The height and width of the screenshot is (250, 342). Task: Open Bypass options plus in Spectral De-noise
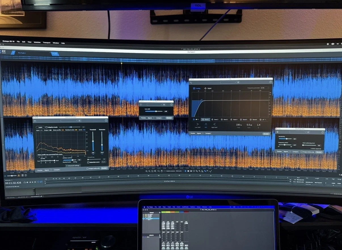pos(51,170)
